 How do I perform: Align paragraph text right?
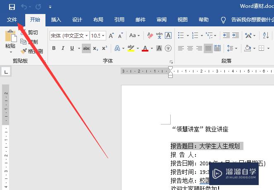coord(199,48)
